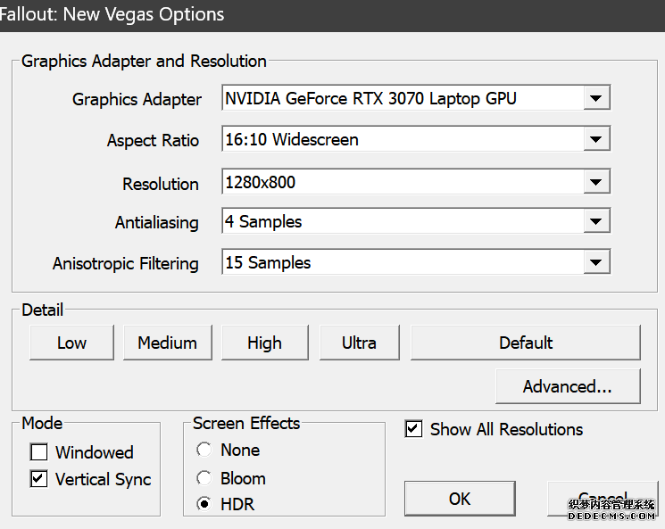665x529 pixels.
Task: Expand the Aspect Ratio dropdown
Action: click(595, 139)
